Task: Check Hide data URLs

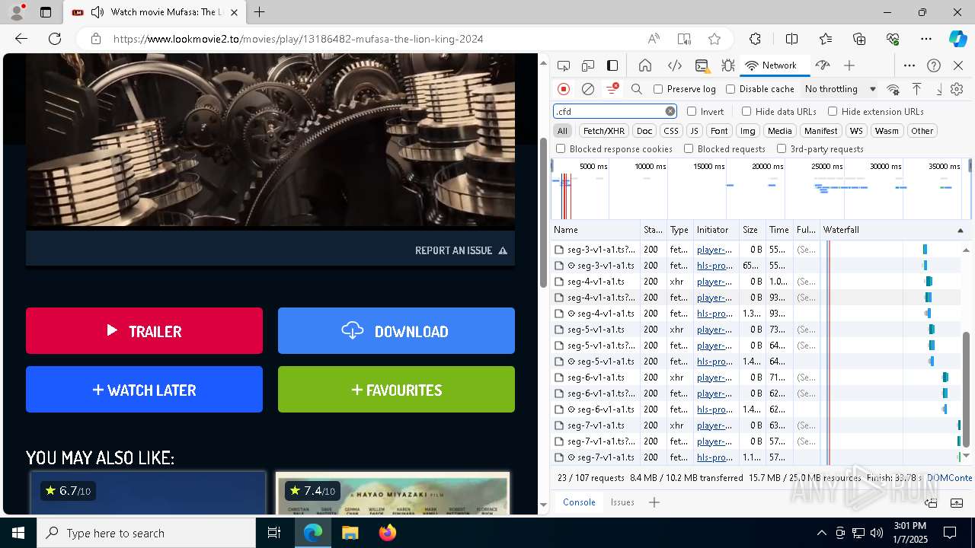Action: click(746, 111)
